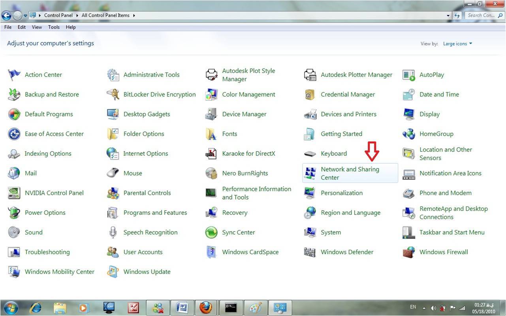Image resolution: width=506 pixels, height=316 pixels.
Task: Launch Internet Explorer from the taskbar
Action: (x=36, y=308)
